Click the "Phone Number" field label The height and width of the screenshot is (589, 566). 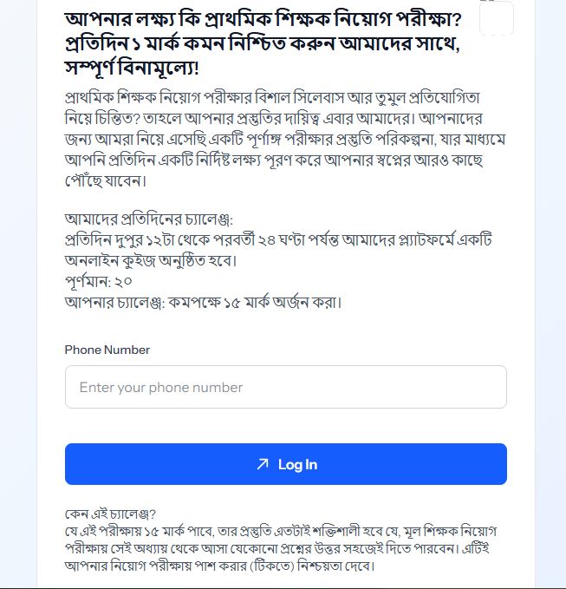coord(107,350)
